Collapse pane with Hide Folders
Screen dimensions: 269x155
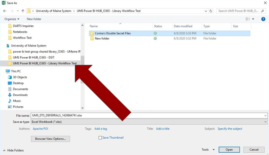click(13, 150)
